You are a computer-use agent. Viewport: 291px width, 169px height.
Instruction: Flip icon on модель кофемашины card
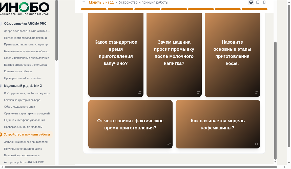(257, 144)
